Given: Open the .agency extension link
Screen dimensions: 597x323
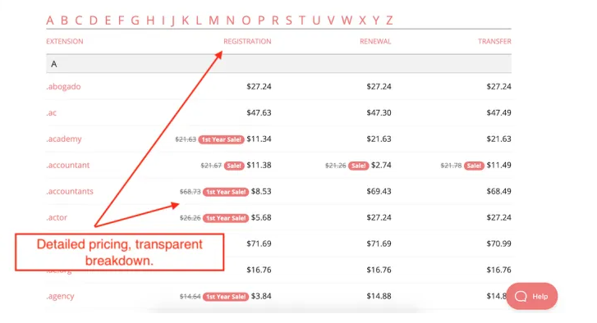Looking at the screenshot, I should pyautogui.click(x=60, y=297).
